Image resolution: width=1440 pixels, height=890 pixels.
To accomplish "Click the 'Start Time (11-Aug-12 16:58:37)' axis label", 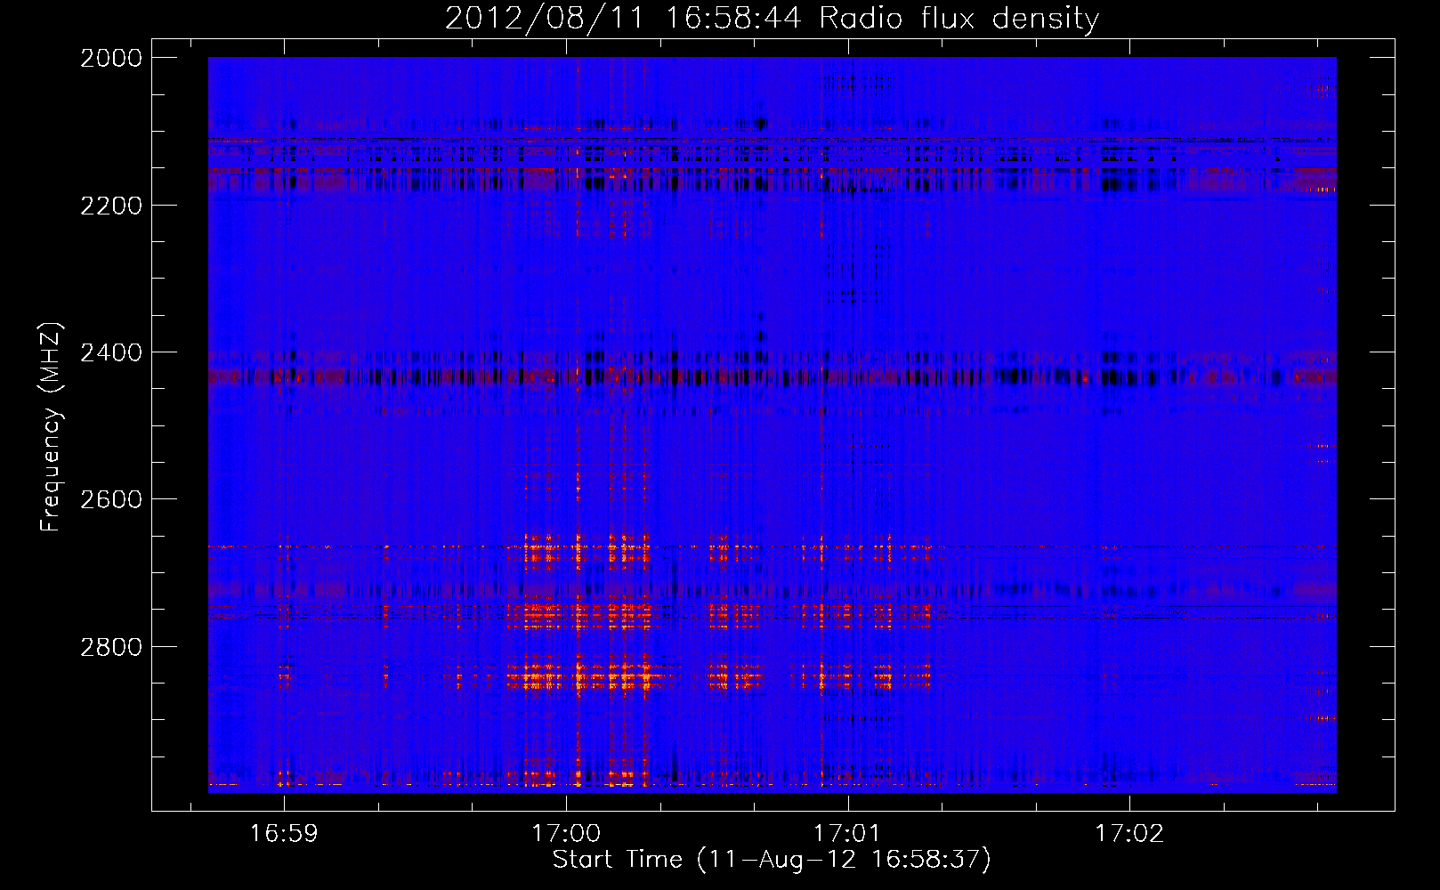I will coord(772,860).
